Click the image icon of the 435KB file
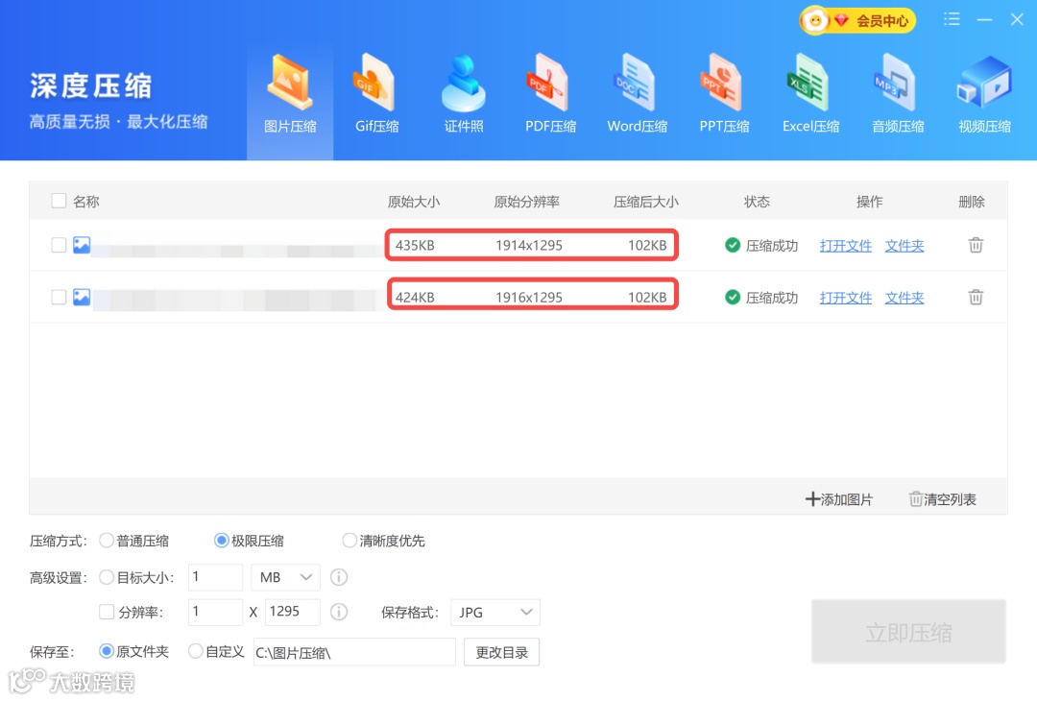The height and width of the screenshot is (701, 1037). (x=82, y=246)
